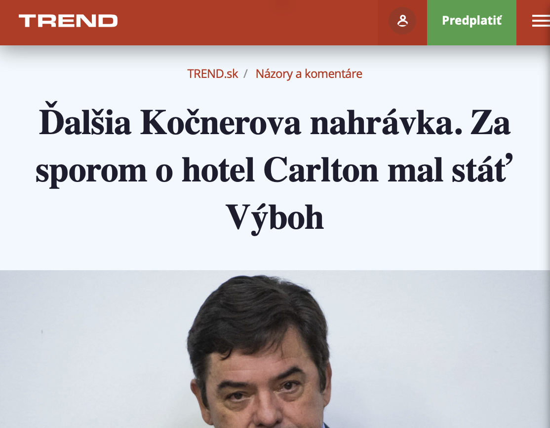
Task: Open the user account profile icon
Action: [402, 21]
